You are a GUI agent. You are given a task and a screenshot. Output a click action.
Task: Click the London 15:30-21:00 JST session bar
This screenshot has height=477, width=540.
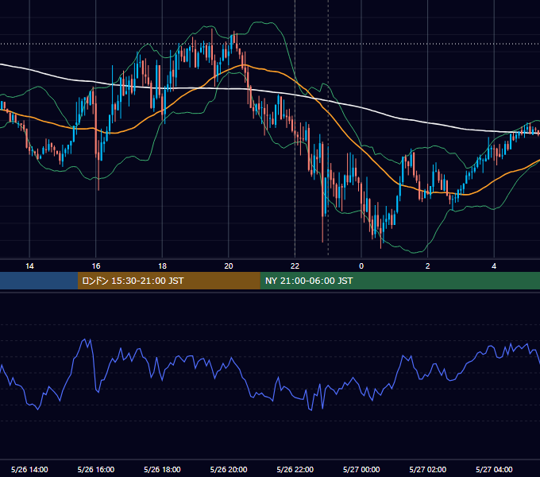168,281
